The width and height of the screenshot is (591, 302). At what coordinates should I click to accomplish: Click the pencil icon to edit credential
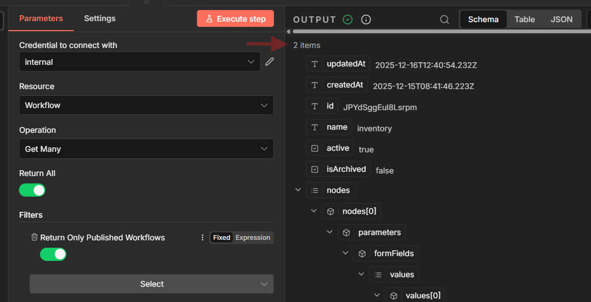coord(270,62)
